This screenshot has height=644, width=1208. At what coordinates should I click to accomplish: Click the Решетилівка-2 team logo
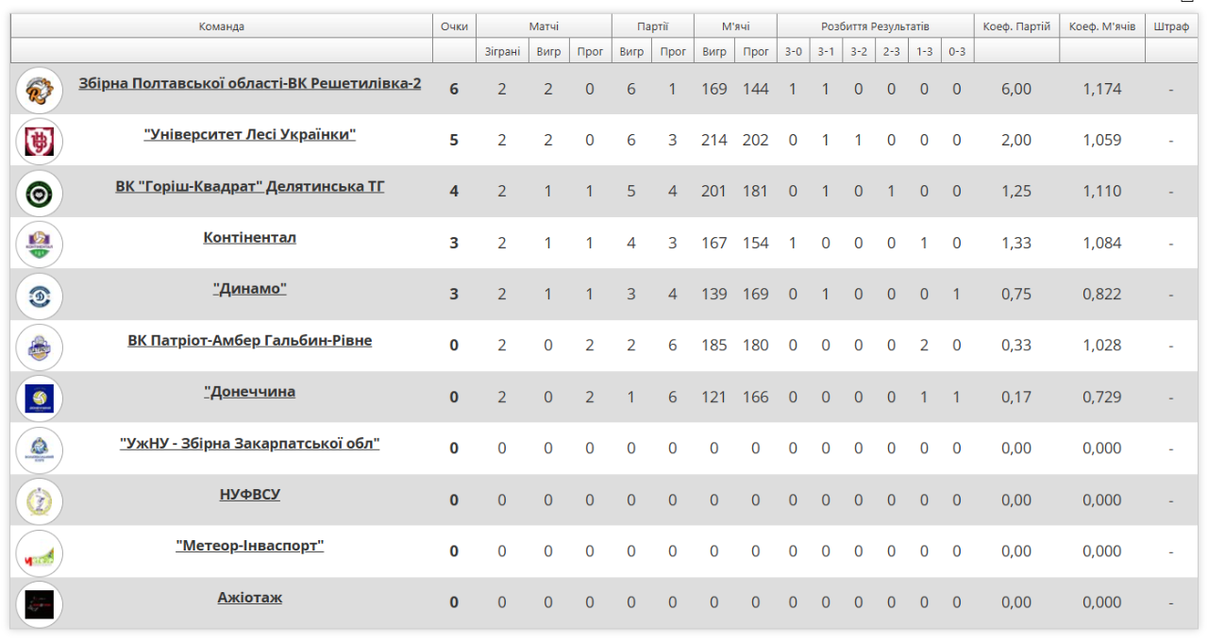40,90
